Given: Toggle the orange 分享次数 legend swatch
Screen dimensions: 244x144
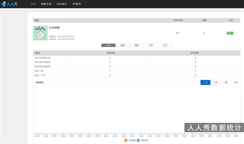Looking at the screenshot, I should (126, 140).
